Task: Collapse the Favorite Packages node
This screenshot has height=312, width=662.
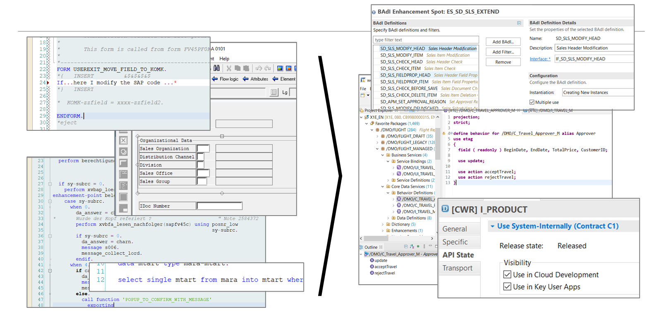Action: pos(367,123)
